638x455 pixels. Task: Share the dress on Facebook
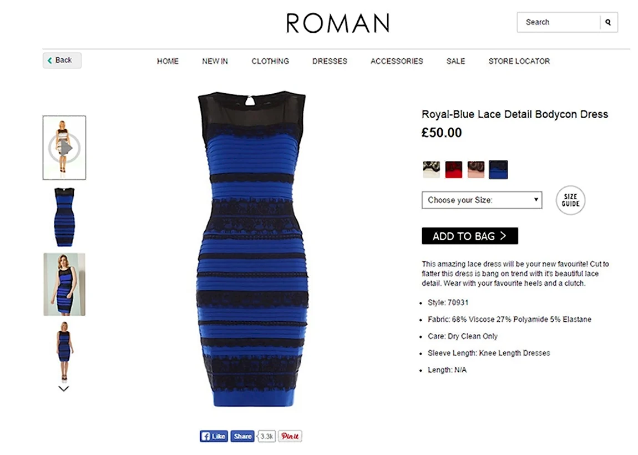(242, 436)
